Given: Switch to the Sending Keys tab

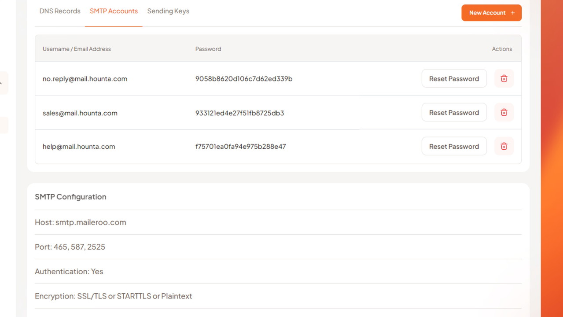Looking at the screenshot, I should click(x=168, y=11).
